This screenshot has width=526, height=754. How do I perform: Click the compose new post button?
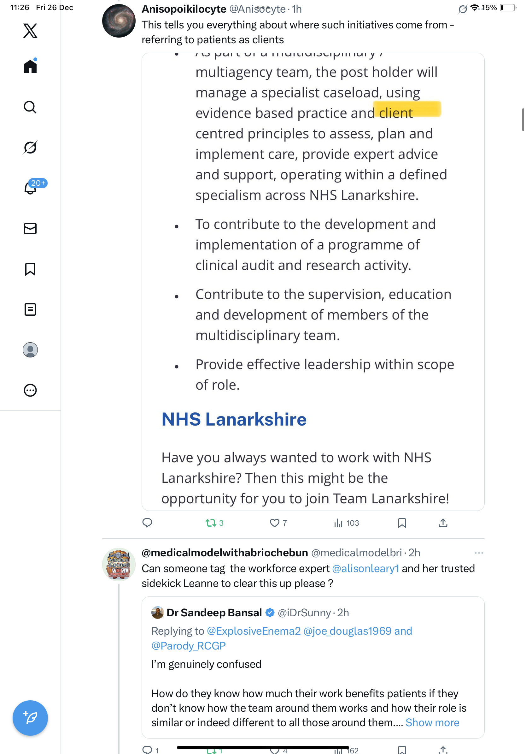coord(30,718)
